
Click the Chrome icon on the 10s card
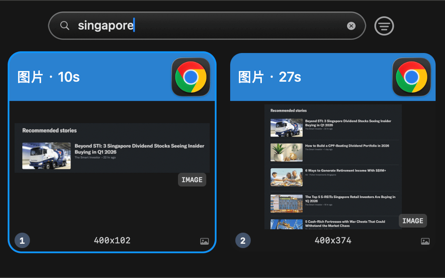click(x=191, y=77)
